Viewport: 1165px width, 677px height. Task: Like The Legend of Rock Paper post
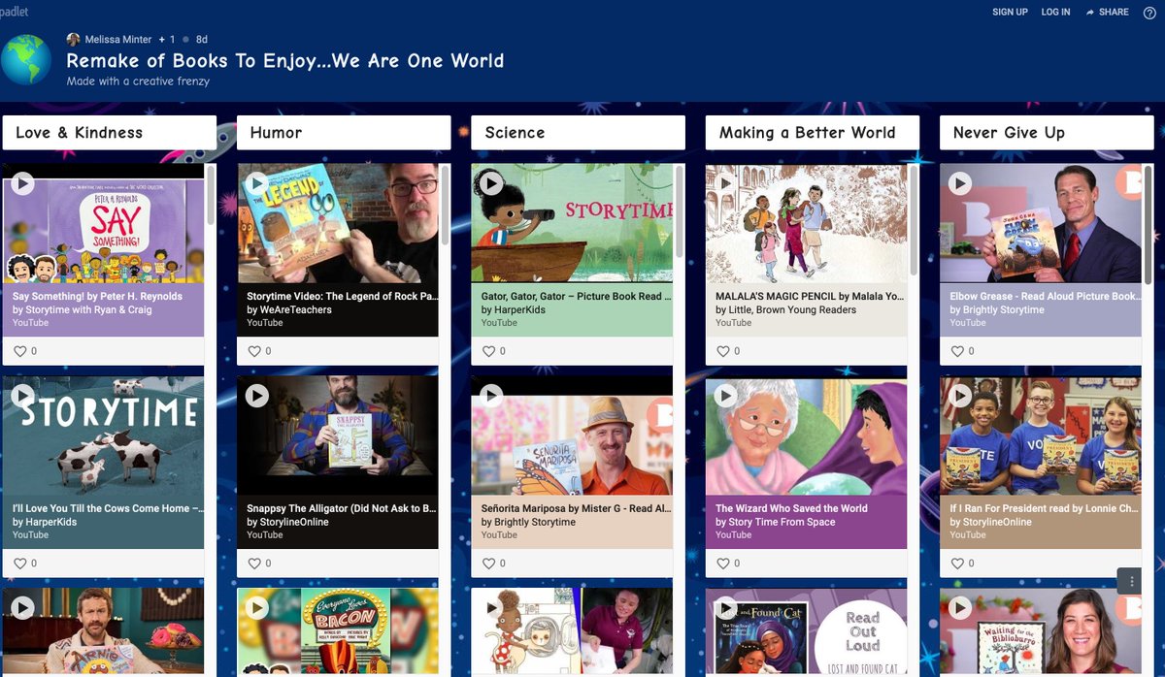tap(254, 351)
